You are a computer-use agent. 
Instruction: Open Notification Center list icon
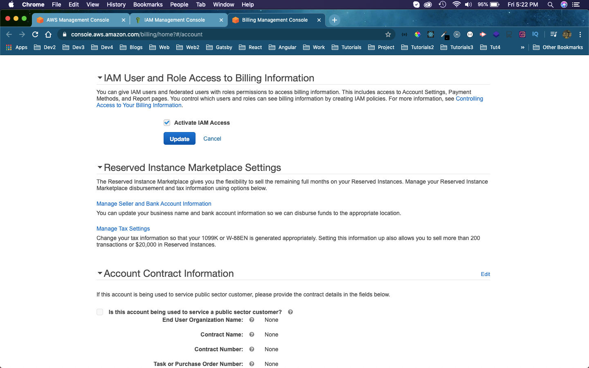(576, 4)
